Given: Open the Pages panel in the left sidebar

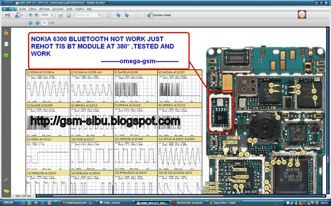Looking at the screenshot, I should [x=6, y=44].
